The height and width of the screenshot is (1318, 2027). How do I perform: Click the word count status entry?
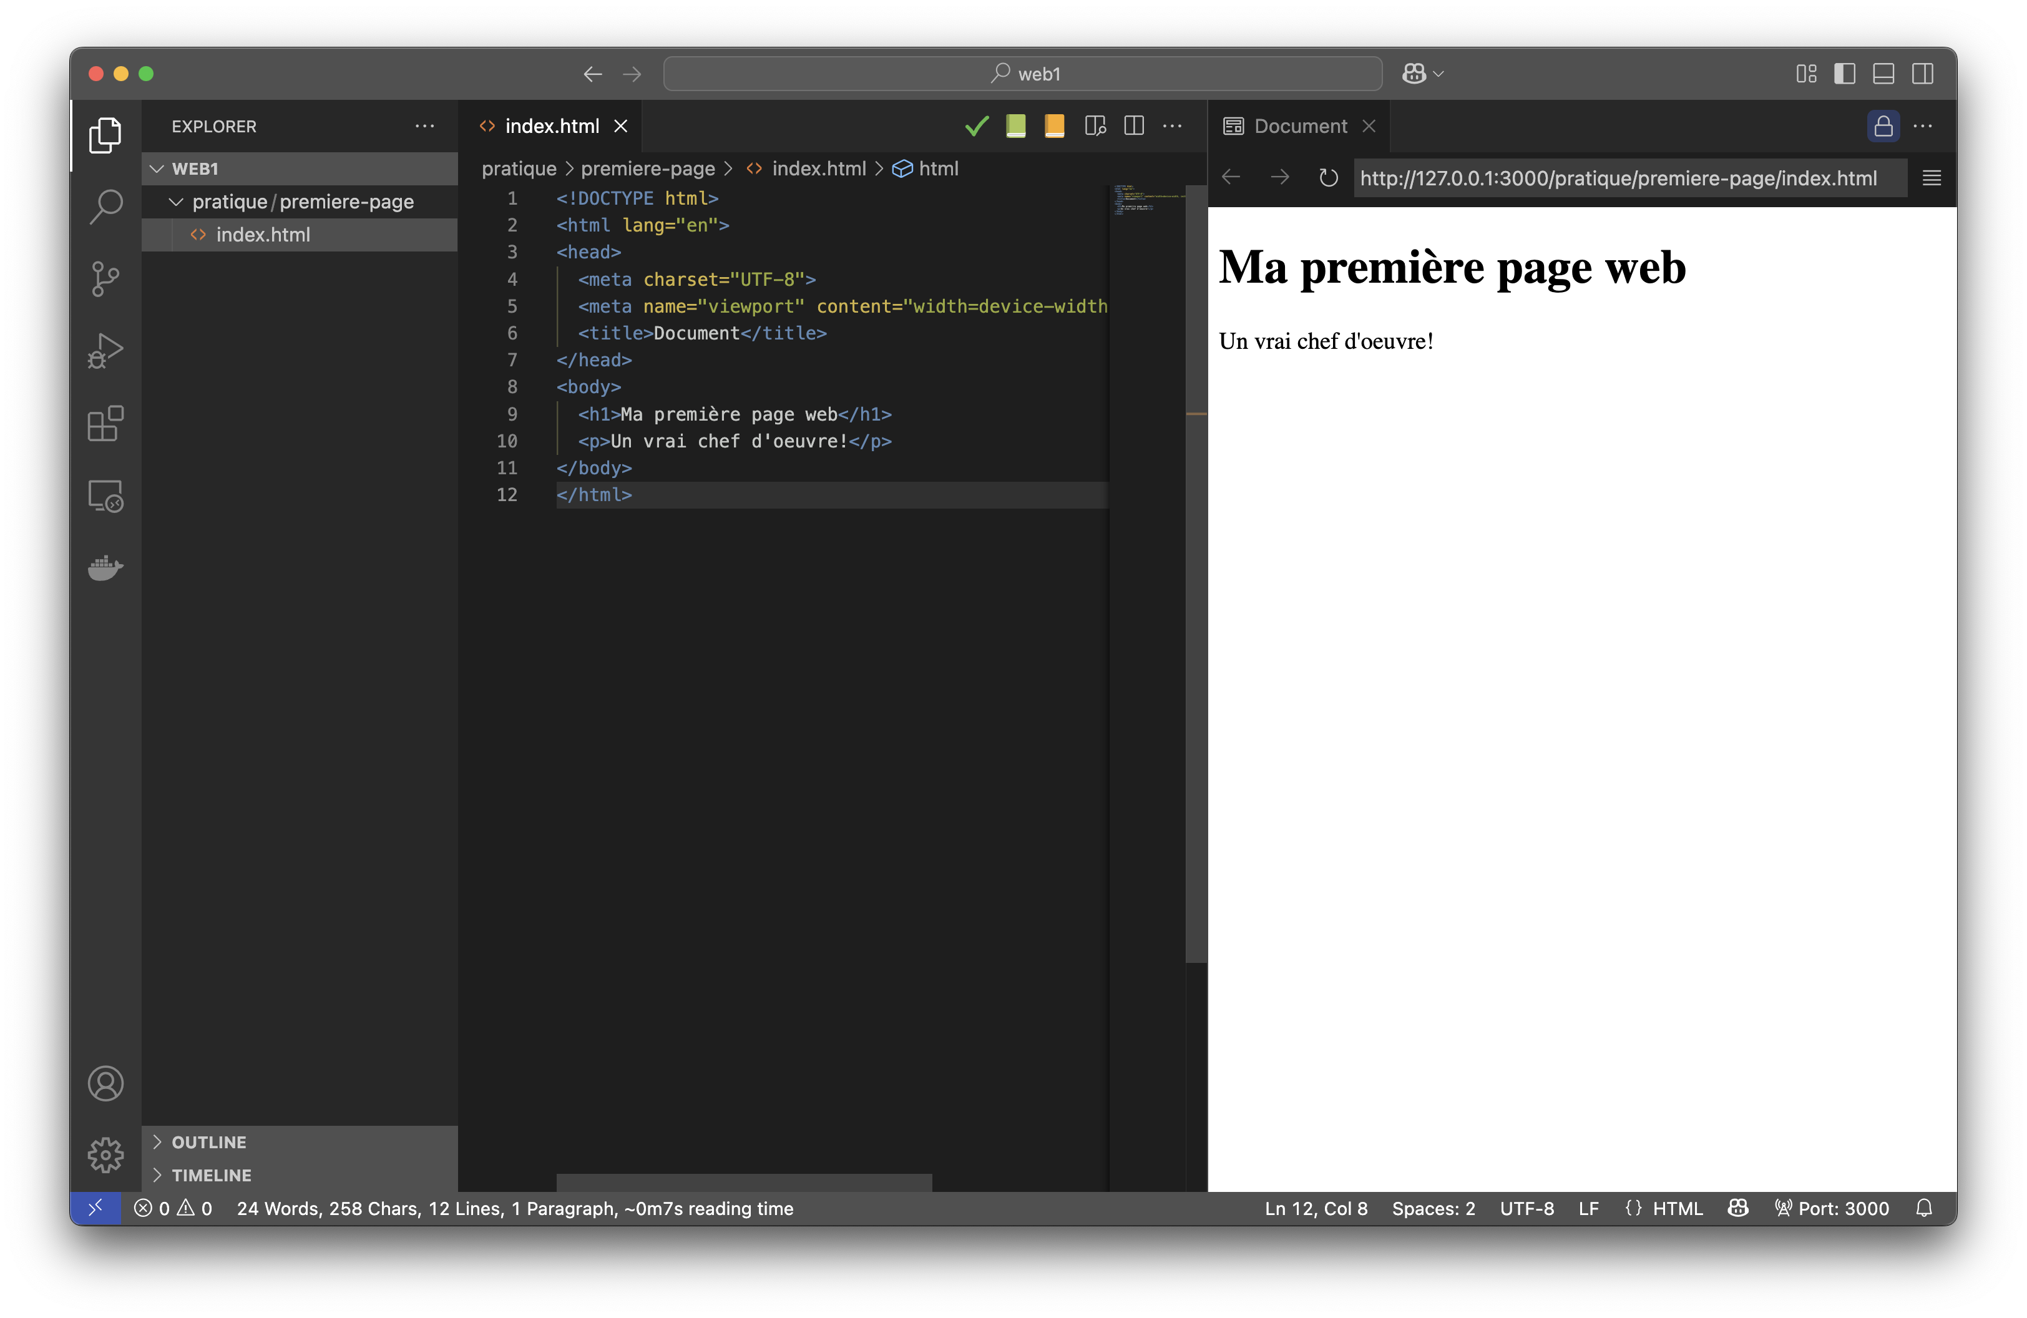(514, 1208)
